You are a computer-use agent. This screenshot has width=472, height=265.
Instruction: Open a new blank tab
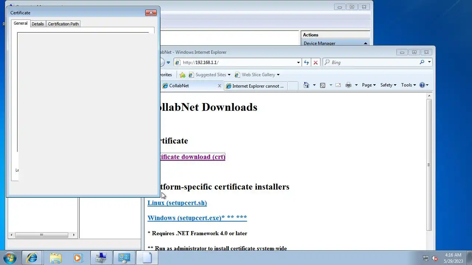tap(292, 86)
